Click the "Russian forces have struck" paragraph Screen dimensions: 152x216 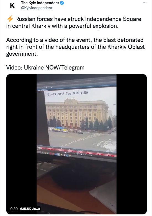point(74,22)
